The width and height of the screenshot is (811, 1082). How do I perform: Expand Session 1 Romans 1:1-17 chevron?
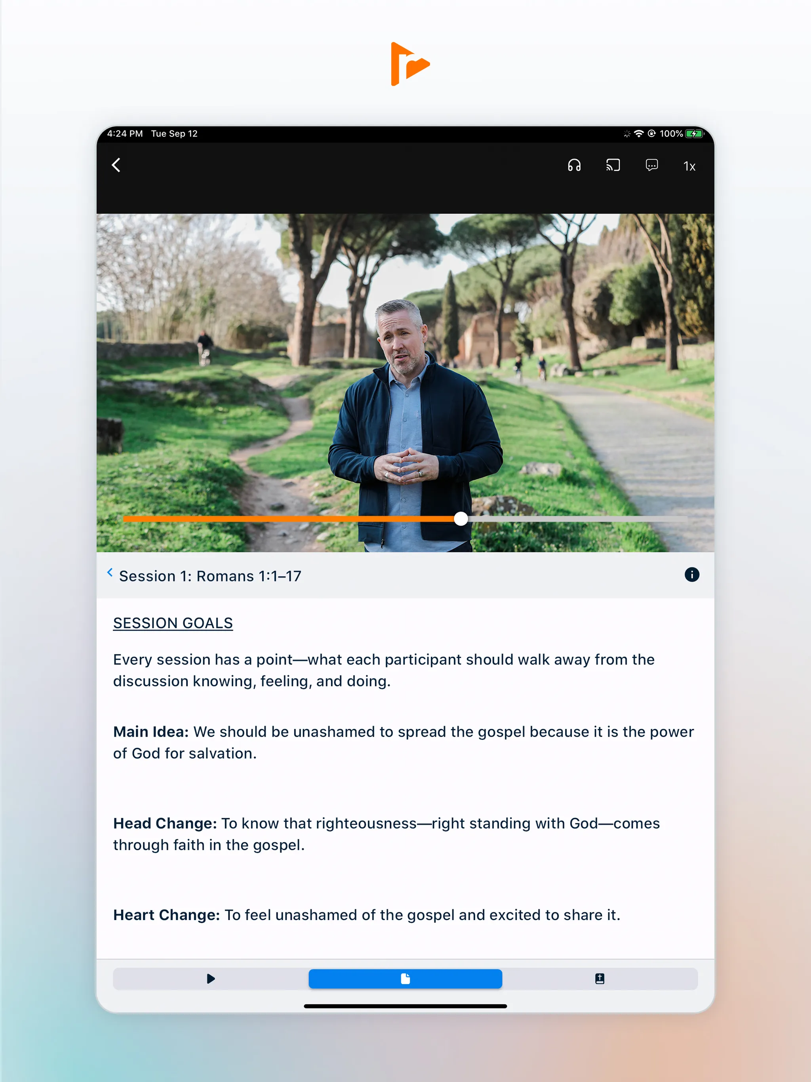pyautogui.click(x=108, y=574)
